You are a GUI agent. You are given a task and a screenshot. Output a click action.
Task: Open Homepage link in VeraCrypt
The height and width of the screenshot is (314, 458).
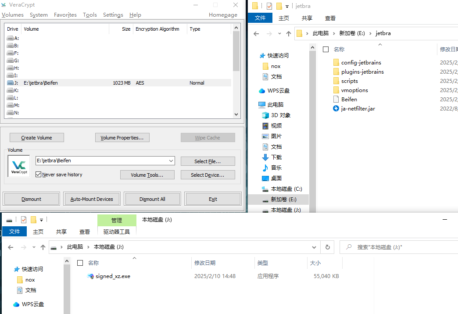(223, 15)
